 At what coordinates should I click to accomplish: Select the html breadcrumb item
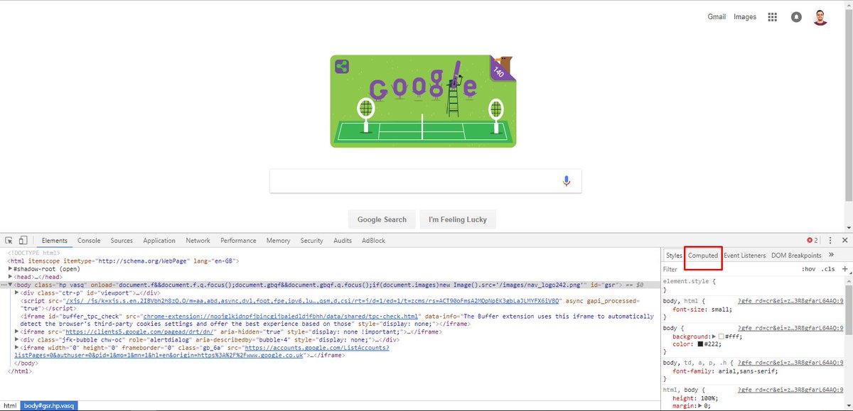click(x=10, y=406)
